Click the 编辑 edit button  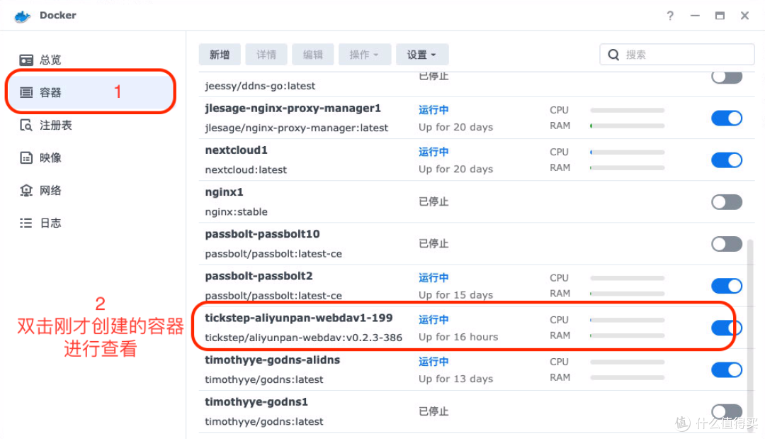313,54
